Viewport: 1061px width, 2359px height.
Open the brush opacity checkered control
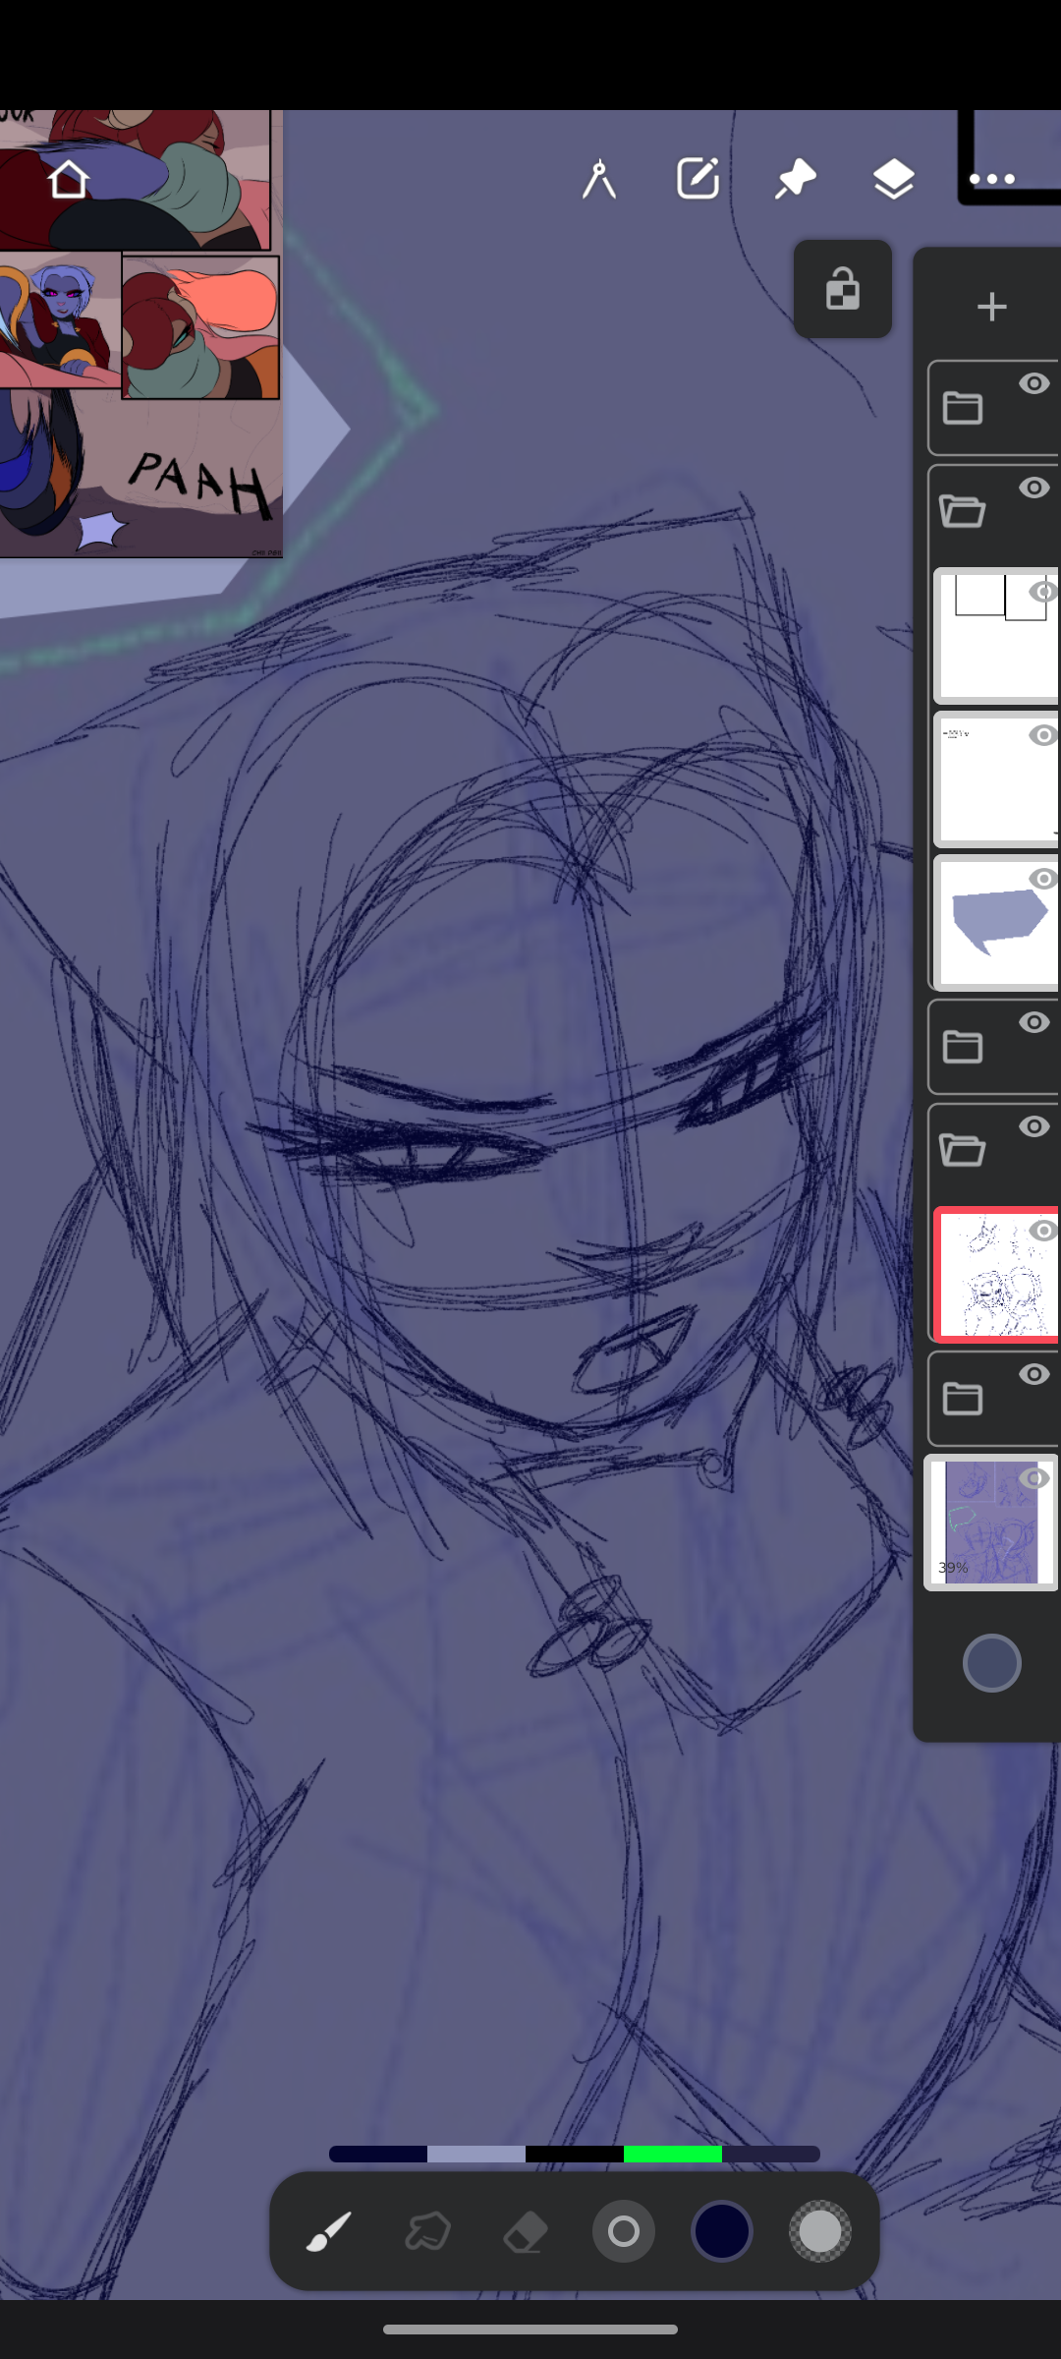[820, 2231]
